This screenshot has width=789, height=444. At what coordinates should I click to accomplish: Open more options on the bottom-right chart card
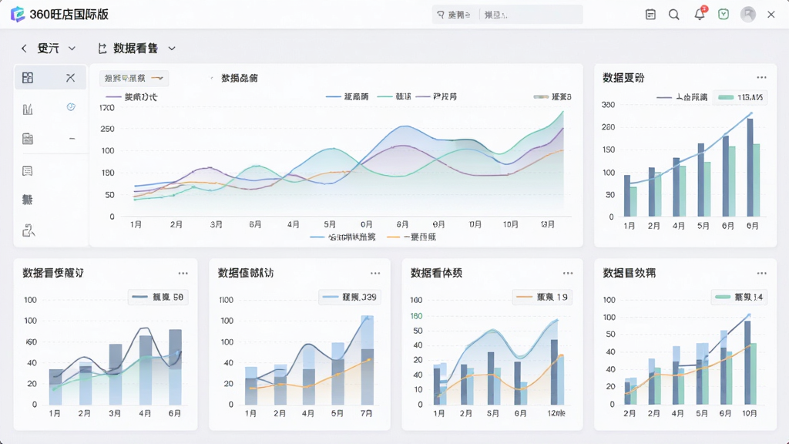[761, 274]
